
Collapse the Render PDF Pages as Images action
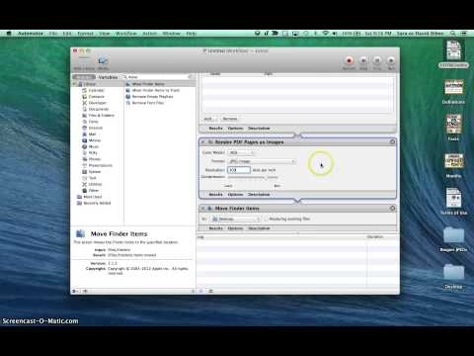click(x=202, y=142)
